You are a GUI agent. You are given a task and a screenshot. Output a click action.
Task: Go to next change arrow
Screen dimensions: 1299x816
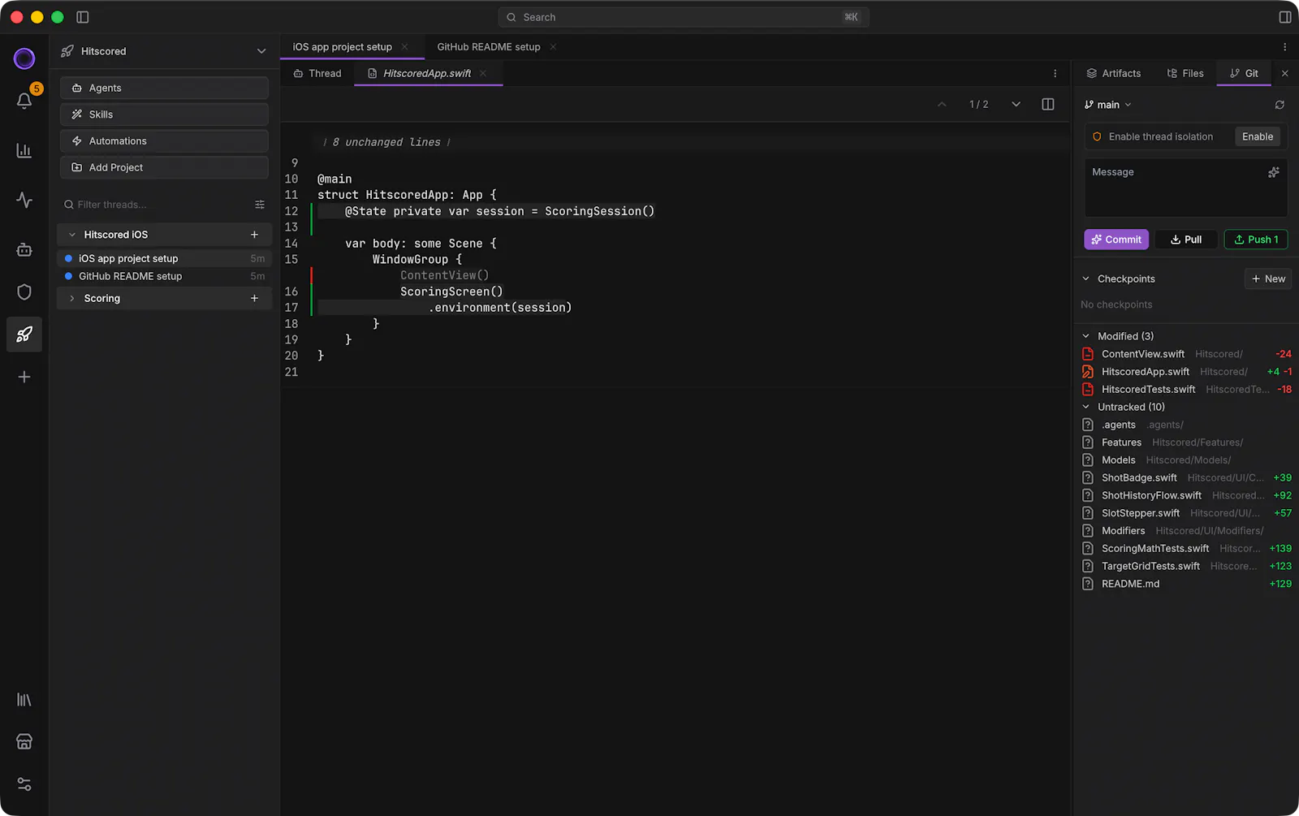coord(1016,104)
